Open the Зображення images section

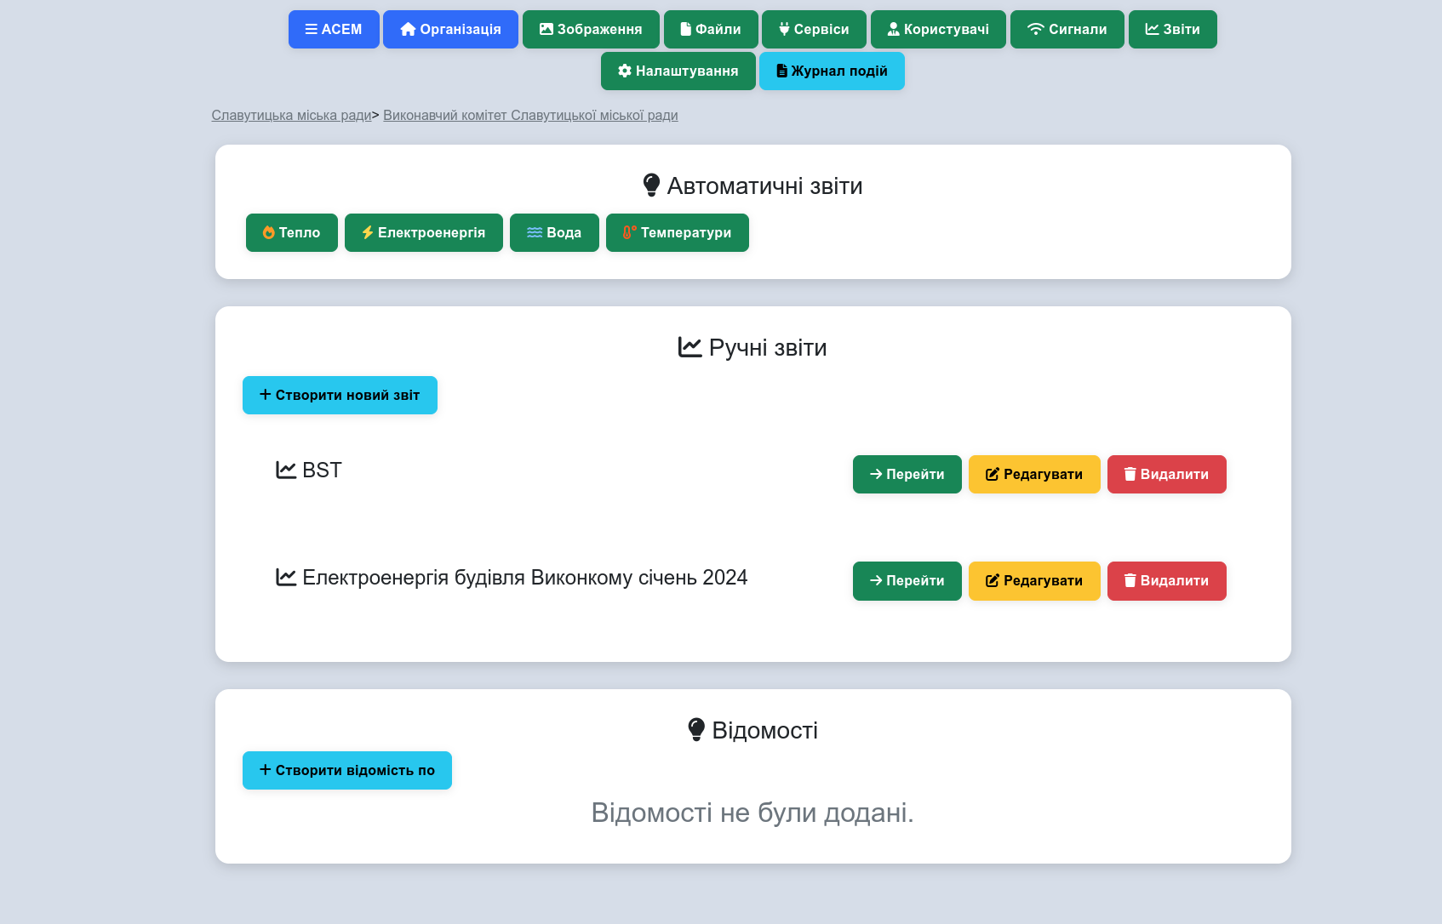591,29
